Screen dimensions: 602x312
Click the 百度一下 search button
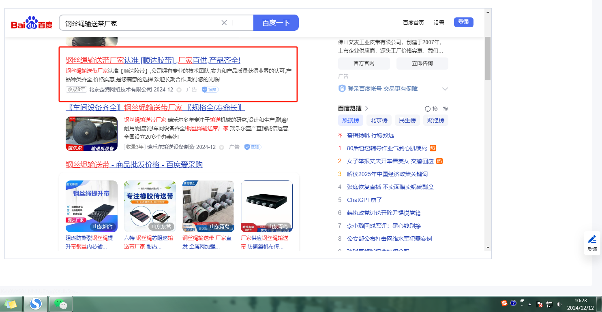tap(276, 23)
